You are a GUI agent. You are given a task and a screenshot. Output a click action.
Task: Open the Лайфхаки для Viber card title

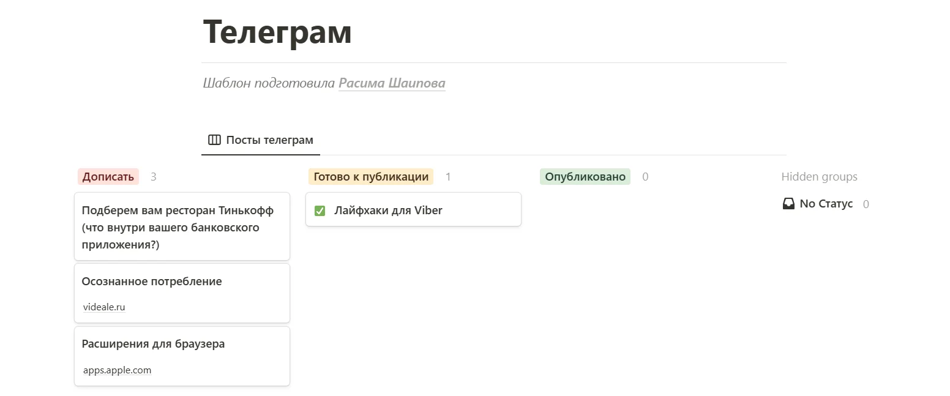pos(388,211)
